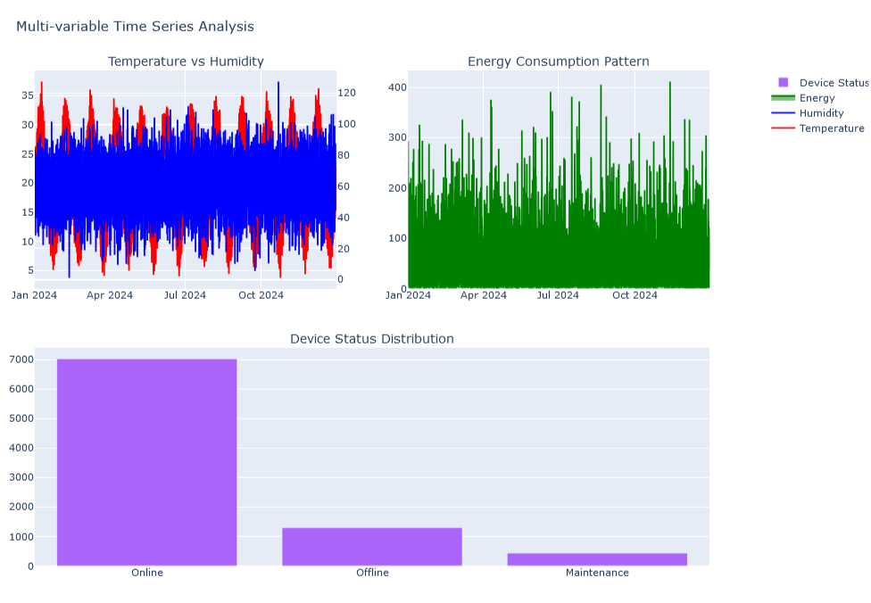Viewport: 871px width, 603px height.
Task: Click the purple Device Status legend swatch
Action: 784,83
